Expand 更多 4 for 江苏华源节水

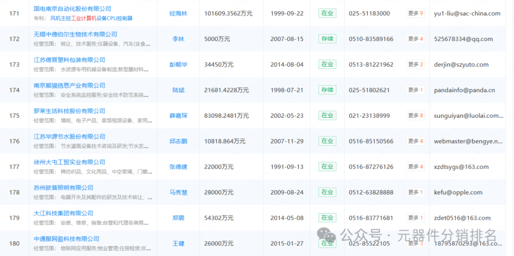point(415,141)
